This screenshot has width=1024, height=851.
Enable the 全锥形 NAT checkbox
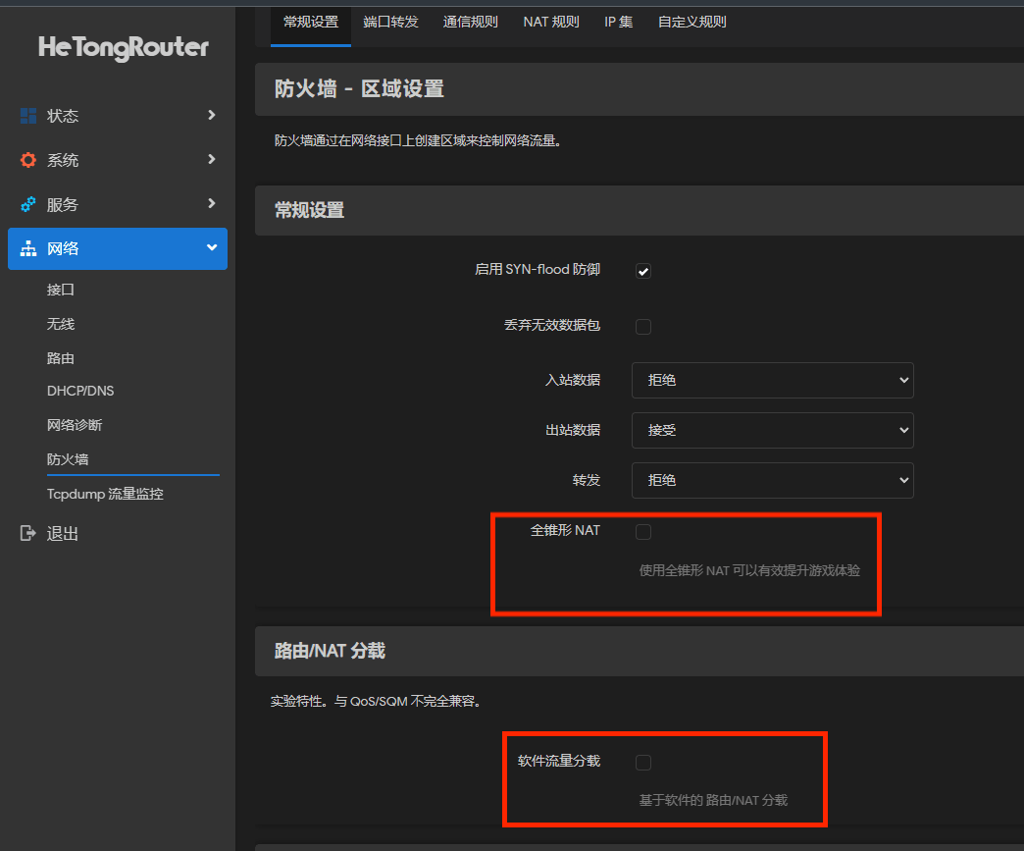click(642, 530)
